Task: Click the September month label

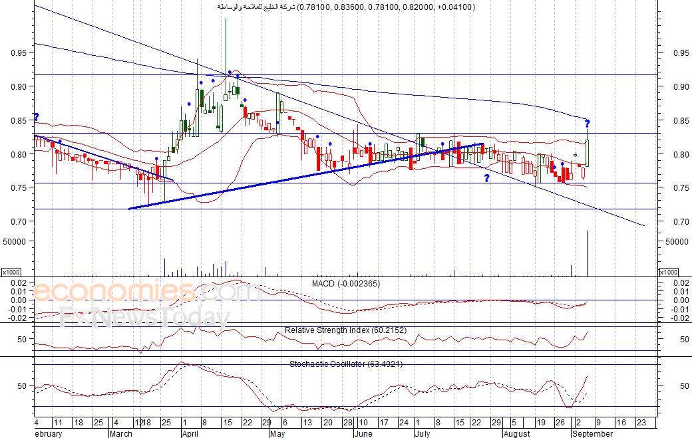Action: click(593, 433)
